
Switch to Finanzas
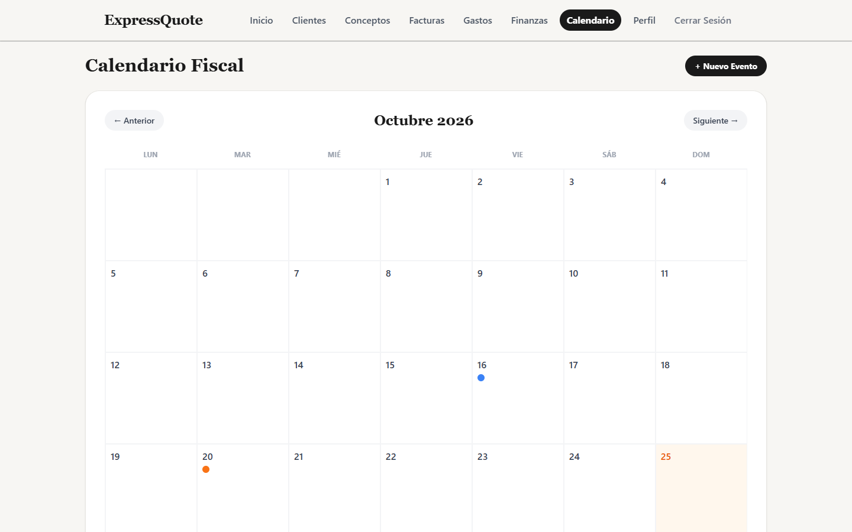pyautogui.click(x=530, y=20)
